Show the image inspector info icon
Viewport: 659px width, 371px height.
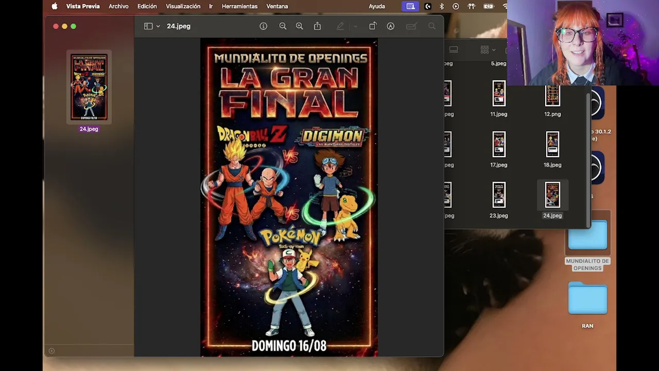coord(264,26)
